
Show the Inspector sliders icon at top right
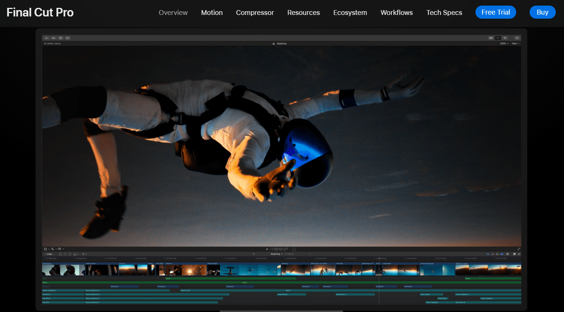point(505,38)
